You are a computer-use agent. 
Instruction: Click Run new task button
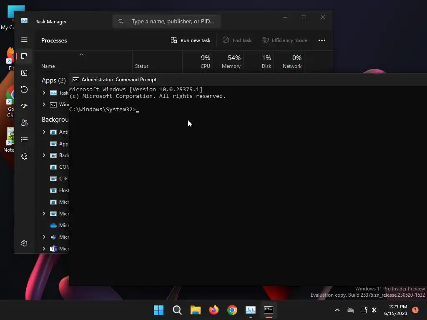(x=191, y=40)
